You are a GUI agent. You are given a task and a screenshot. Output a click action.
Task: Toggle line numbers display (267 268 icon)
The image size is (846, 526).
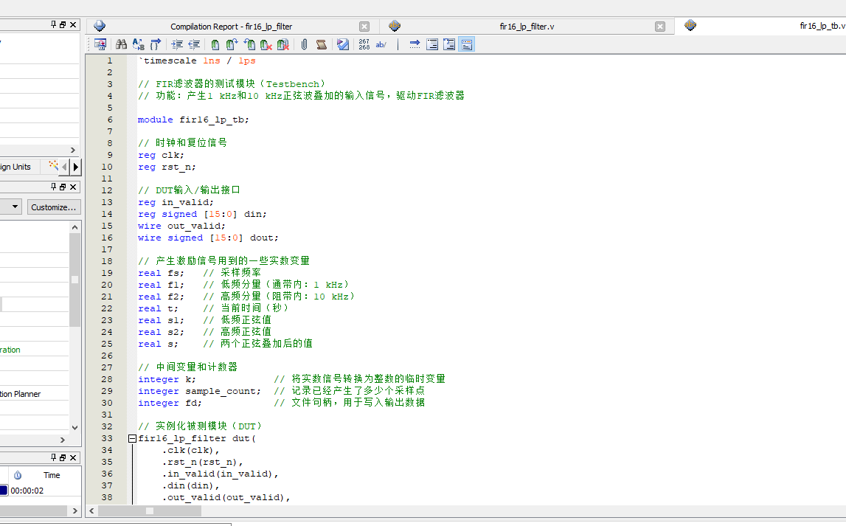(x=364, y=44)
